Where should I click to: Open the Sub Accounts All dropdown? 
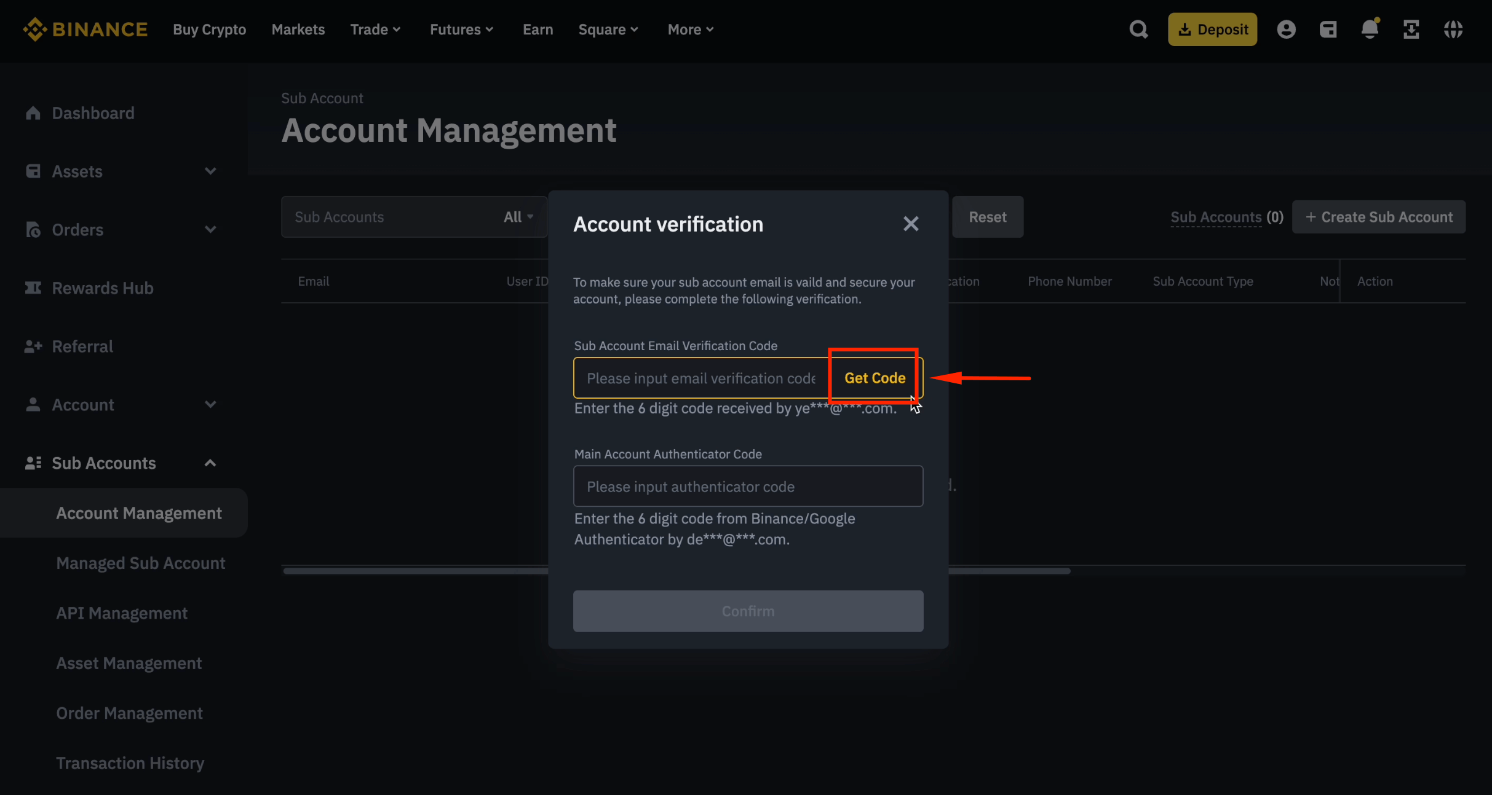(518, 217)
